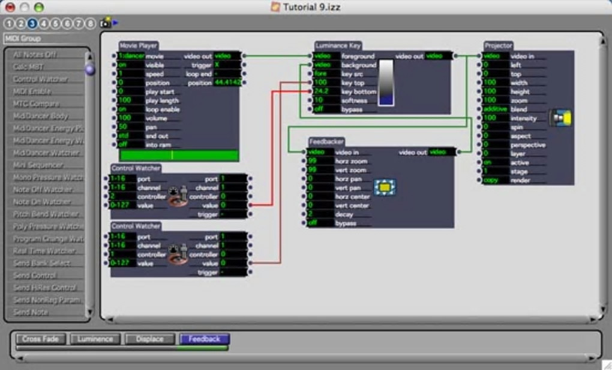Select the Movie Player actor title
Image resolution: width=612 pixels, height=370 pixels.
[x=138, y=46]
